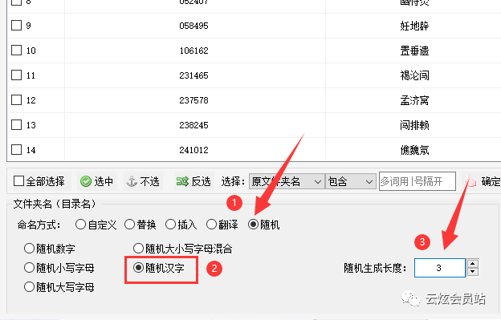This screenshot has height=320, width=501.
Task: Click the green checkmark 选中 icon
Action: [x=86, y=181]
